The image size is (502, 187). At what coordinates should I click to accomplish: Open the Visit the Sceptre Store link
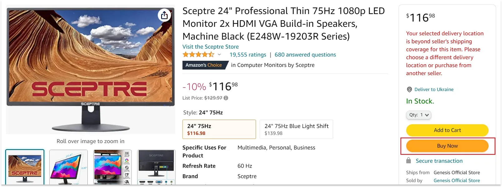210,47
